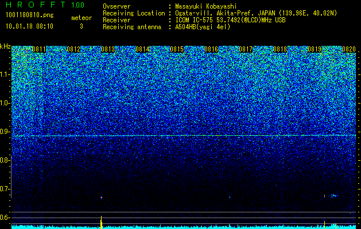This screenshot has height=229, width=361.
Task: Select observer name Masayuki Kobayashi
Action: 206,6
